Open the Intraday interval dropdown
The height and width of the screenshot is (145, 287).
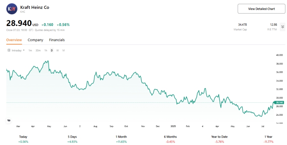pyautogui.click(x=18, y=51)
